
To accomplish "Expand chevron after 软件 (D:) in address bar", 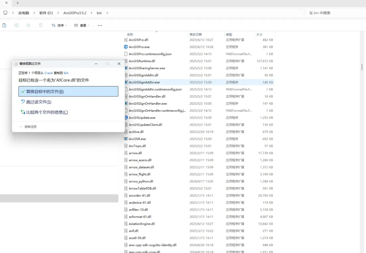I will point(58,13).
